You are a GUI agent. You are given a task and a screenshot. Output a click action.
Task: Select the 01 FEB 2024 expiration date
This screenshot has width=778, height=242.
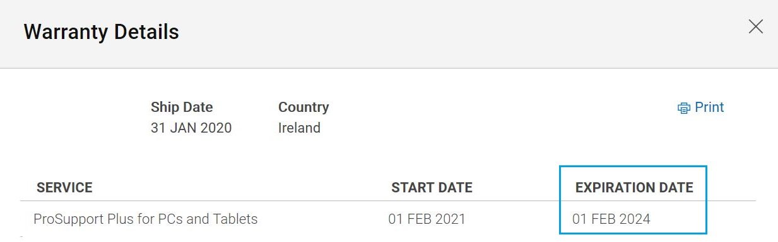click(x=611, y=219)
